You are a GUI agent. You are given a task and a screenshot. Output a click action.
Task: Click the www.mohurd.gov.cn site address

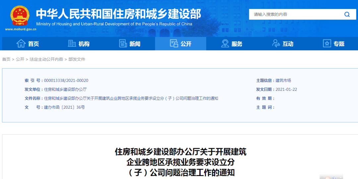point(21,29)
